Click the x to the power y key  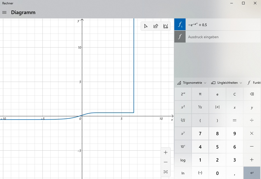[x=183, y=133]
